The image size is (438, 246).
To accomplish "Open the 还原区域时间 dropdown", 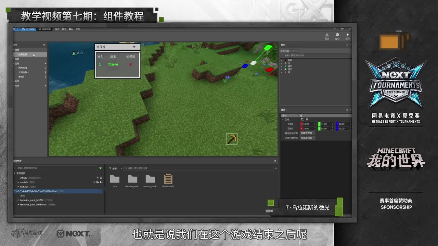I will coord(308,138).
